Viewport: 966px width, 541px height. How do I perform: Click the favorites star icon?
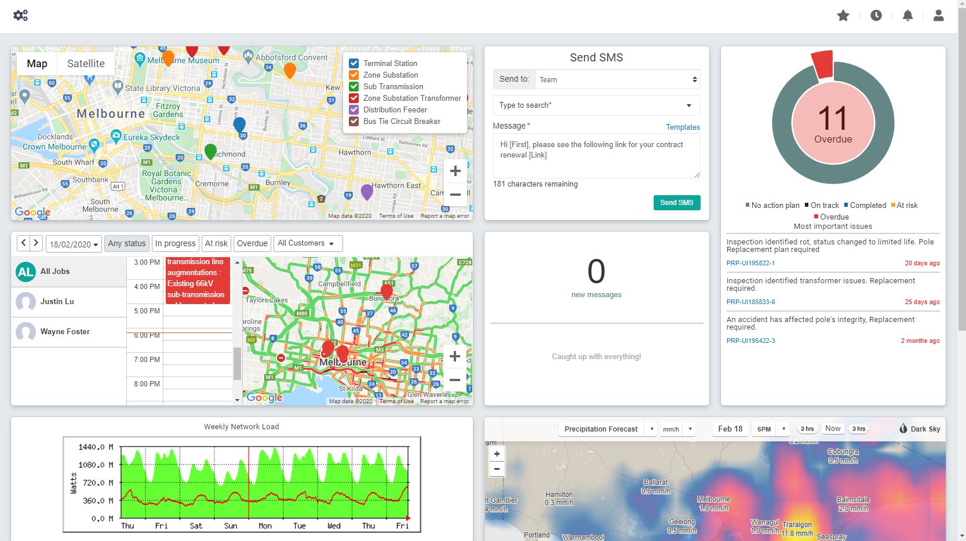[843, 16]
